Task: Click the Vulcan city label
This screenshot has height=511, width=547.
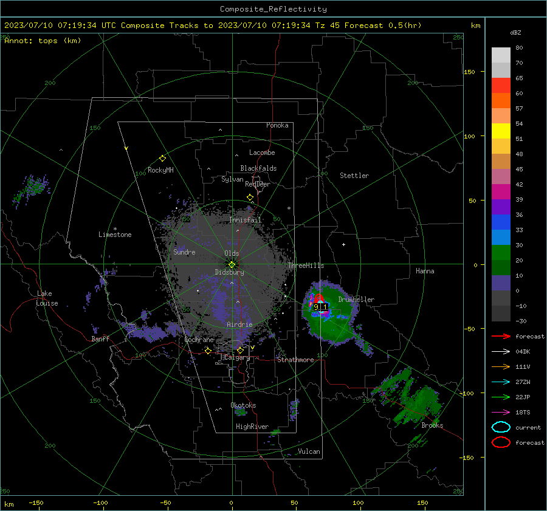Action: (x=309, y=451)
